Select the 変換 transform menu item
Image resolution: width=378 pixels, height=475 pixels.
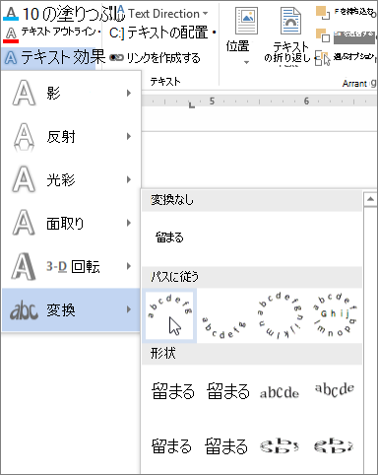(71, 309)
